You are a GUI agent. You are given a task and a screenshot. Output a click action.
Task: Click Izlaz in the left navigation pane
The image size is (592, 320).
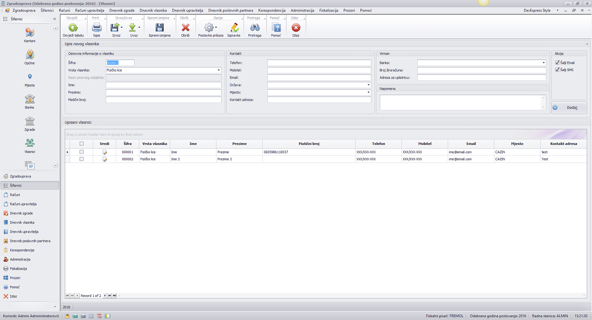tap(30, 296)
